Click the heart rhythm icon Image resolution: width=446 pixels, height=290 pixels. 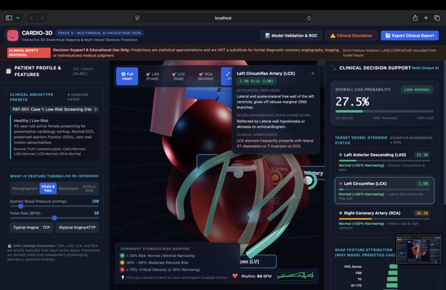[235, 276]
